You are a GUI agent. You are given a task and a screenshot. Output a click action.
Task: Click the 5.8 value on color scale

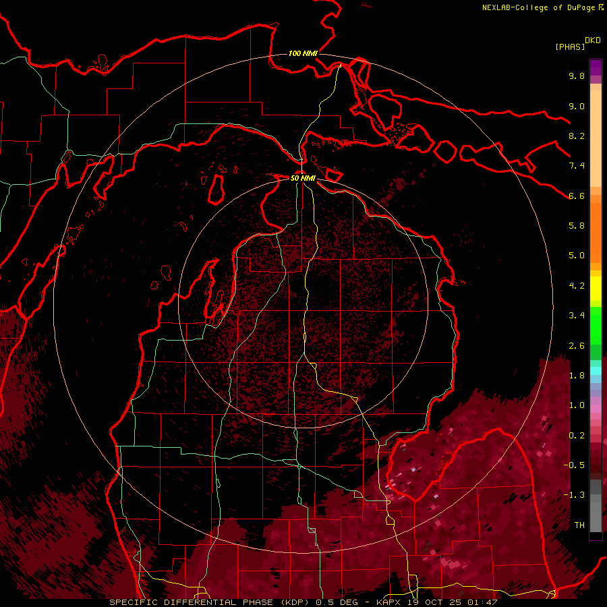(577, 226)
